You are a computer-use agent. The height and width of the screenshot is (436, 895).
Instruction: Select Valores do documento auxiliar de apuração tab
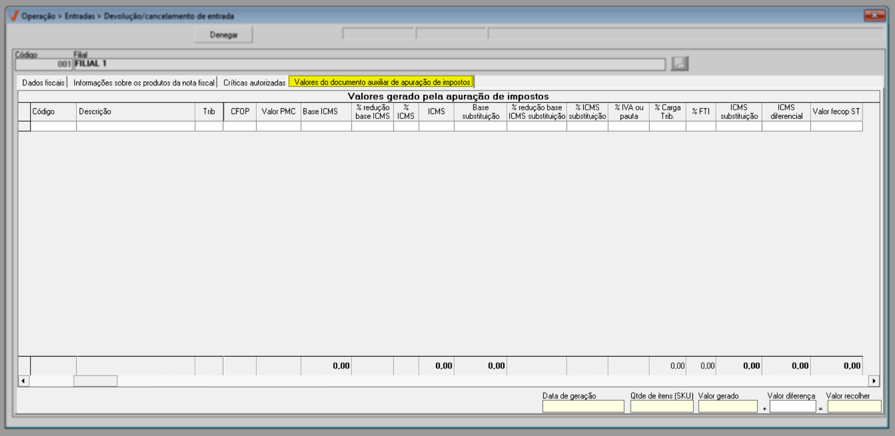coord(382,82)
